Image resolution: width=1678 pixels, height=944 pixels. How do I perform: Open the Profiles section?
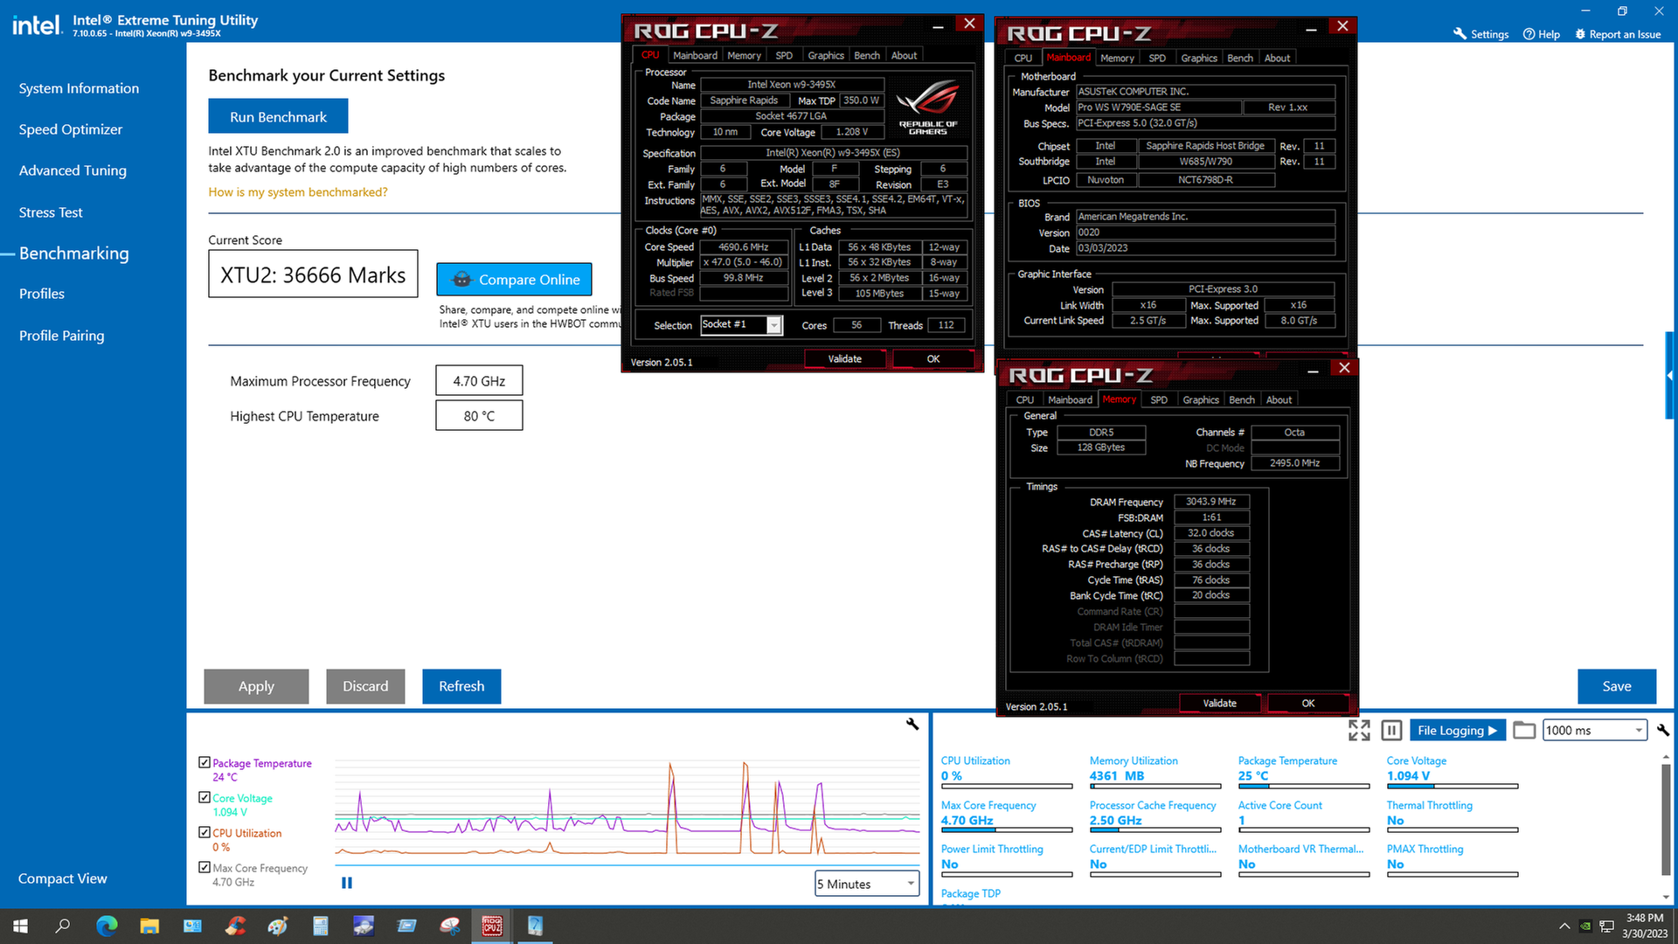[x=42, y=294]
